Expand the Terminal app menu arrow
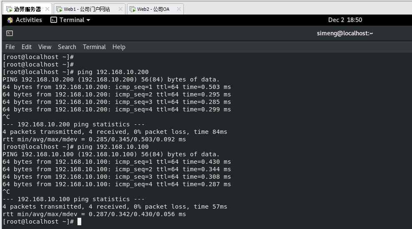The width and height of the screenshot is (412, 229). click(x=88, y=20)
